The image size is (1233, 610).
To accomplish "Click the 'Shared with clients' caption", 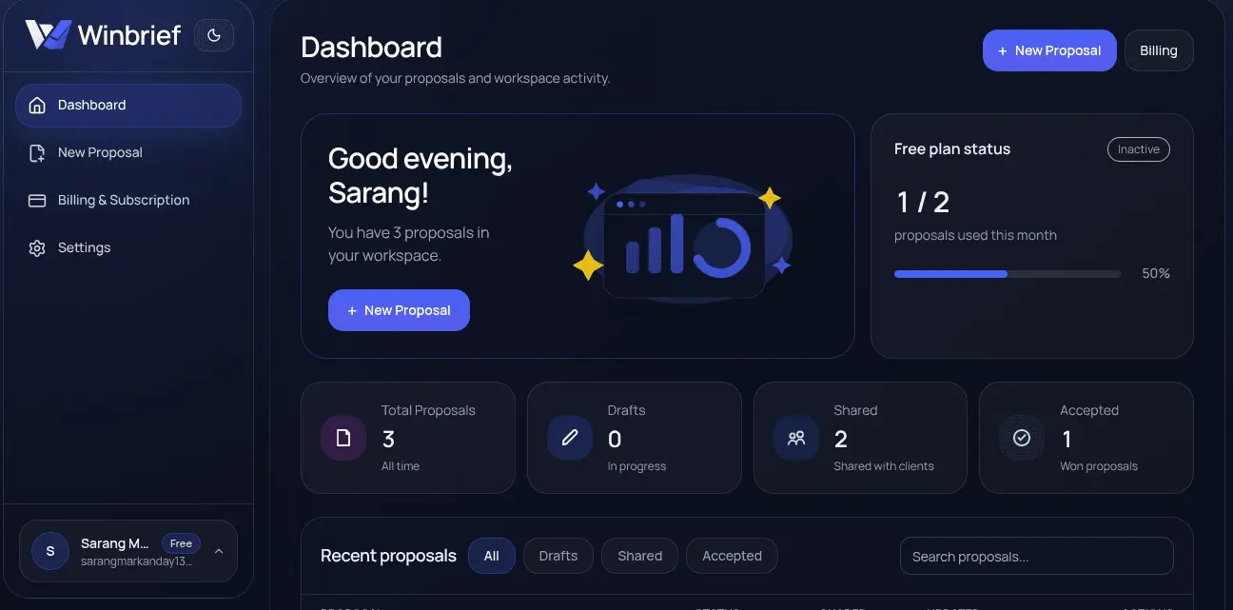I will 884,466.
